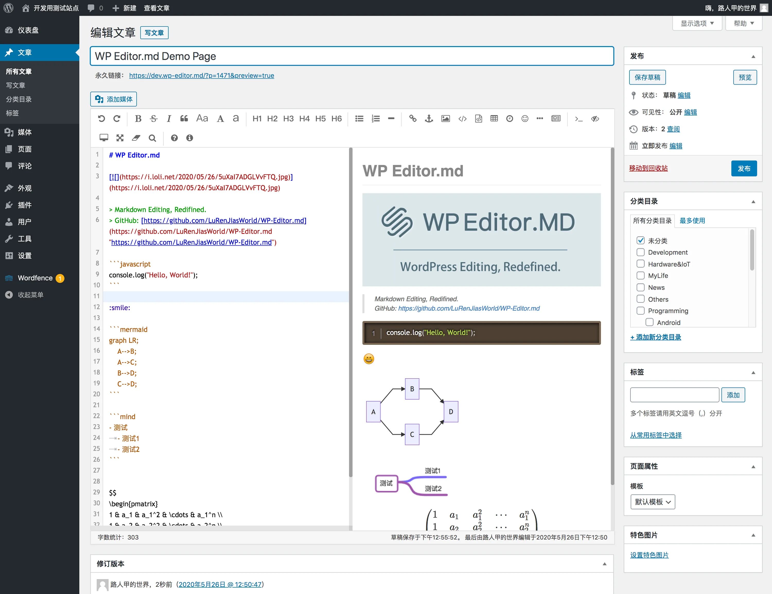Click the insert image icon
This screenshot has width=772, height=594.
pos(445,119)
